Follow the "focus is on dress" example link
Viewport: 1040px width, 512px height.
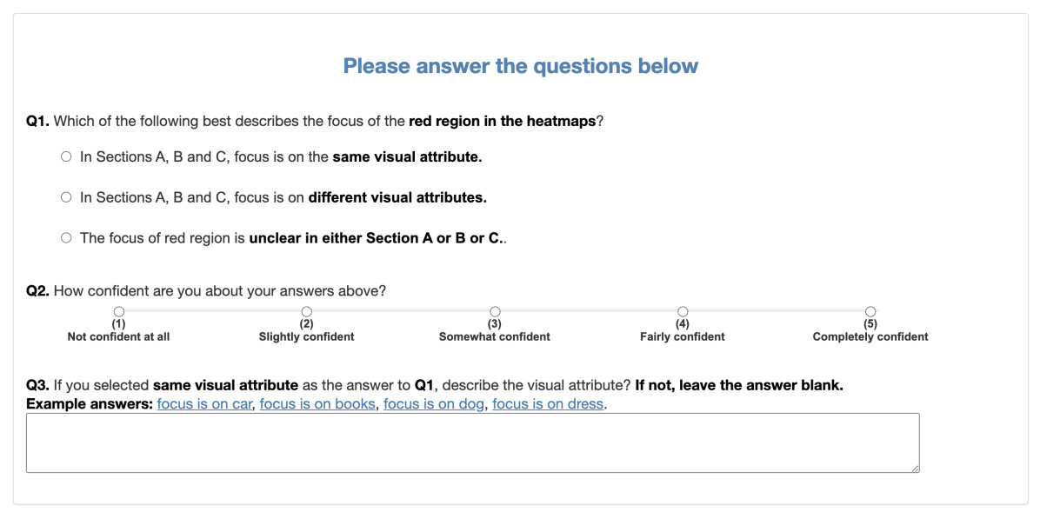tap(548, 404)
